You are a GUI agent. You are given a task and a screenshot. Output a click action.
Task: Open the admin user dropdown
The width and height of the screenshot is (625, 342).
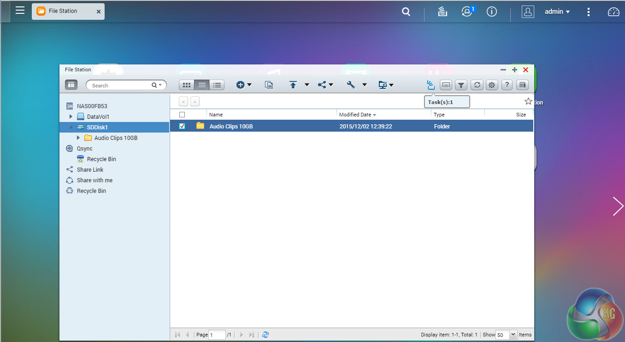(557, 12)
